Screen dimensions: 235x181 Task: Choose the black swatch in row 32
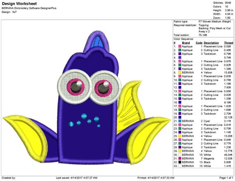pos(180,162)
